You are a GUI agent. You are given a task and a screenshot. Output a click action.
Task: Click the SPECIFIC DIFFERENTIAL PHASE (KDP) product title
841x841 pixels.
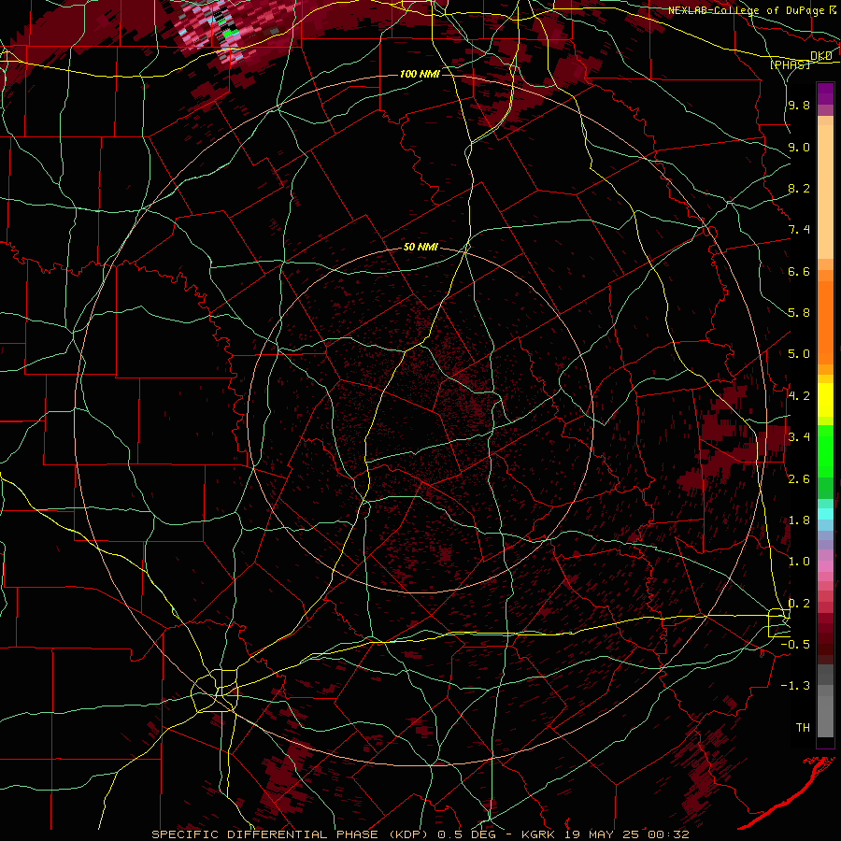(x=292, y=834)
